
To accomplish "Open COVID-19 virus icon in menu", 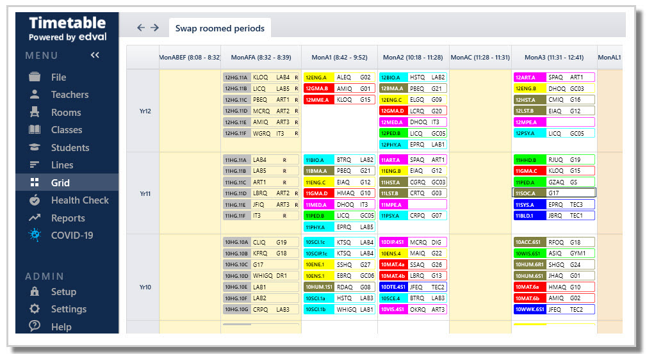I will pyautogui.click(x=35, y=235).
